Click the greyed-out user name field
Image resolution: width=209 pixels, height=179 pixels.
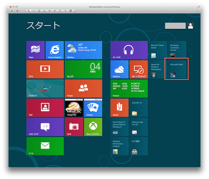pyautogui.click(x=175, y=26)
